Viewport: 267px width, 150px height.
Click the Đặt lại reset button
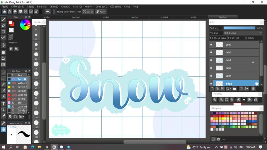pyautogui.click(x=88, y=11)
